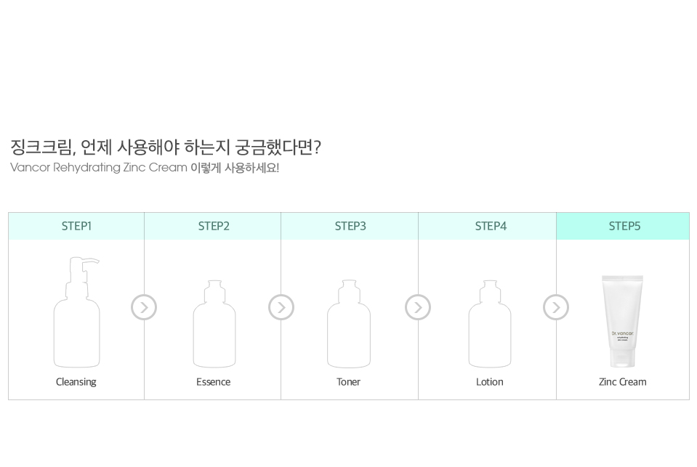
Task: Click the Essence bottle icon
Action: tap(214, 324)
